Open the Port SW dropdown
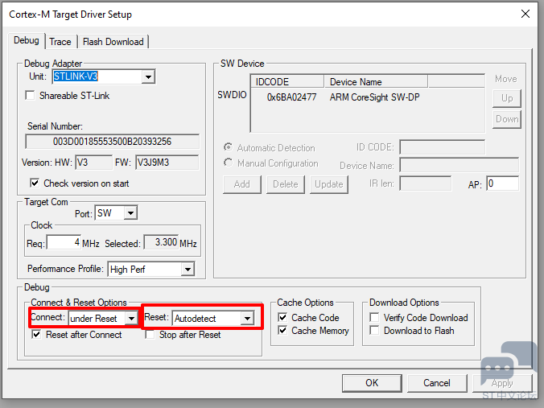 pyautogui.click(x=130, y=212)
